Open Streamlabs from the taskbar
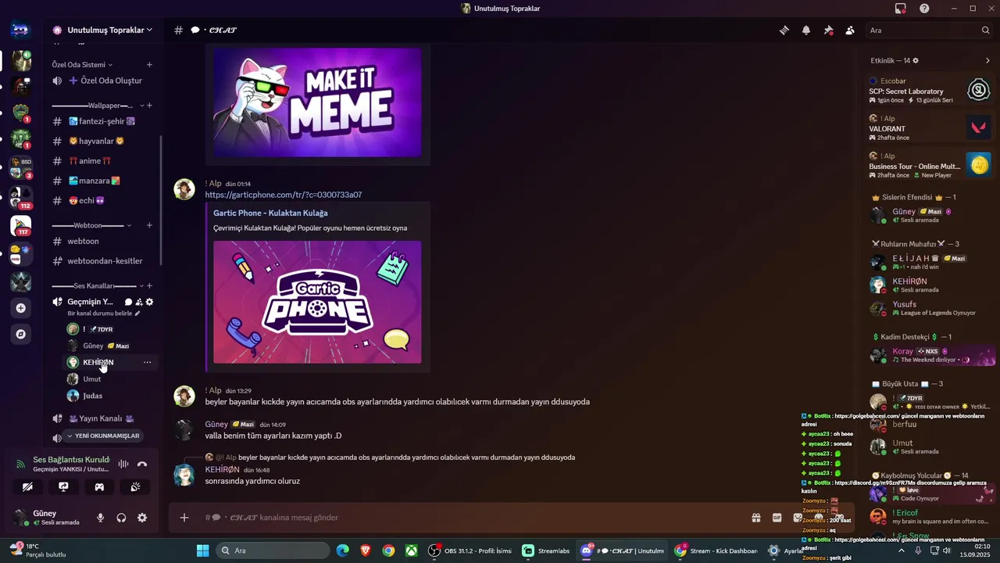This screenshot has height=563, width=1000. point(546,550)
